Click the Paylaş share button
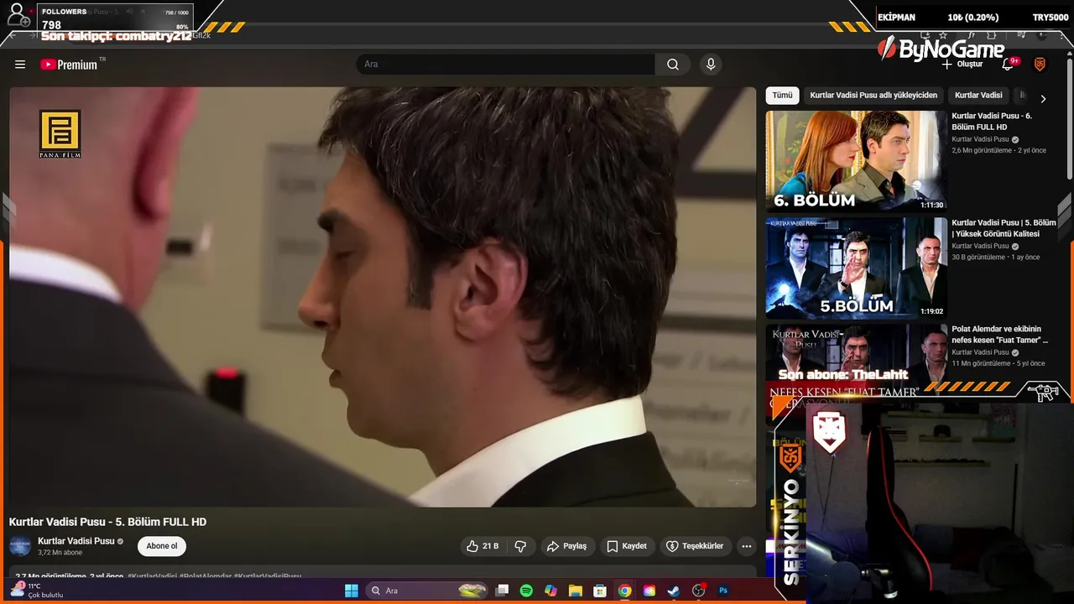The width and height of the screenshot is (1074, 604). pyautogui.click(x=567, y=546)
